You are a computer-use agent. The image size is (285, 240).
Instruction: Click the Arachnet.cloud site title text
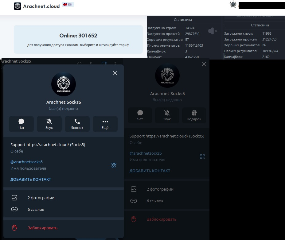coord(41,6)
